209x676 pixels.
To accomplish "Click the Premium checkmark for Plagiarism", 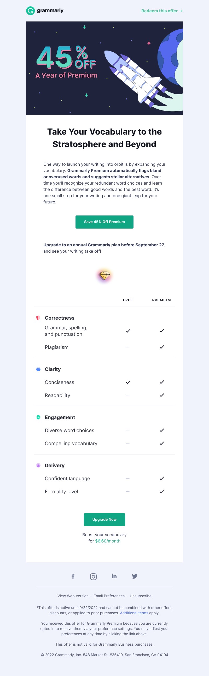I will click(x=162, y=347).
